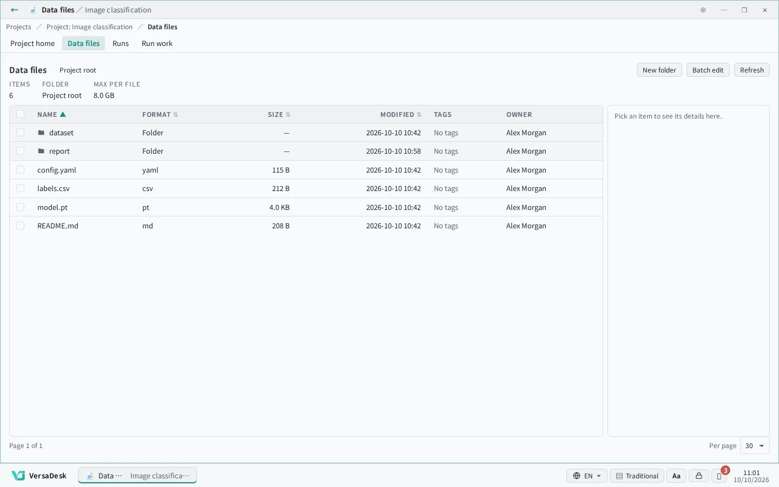Go back using the left arrow icon

tap(15, 10)
